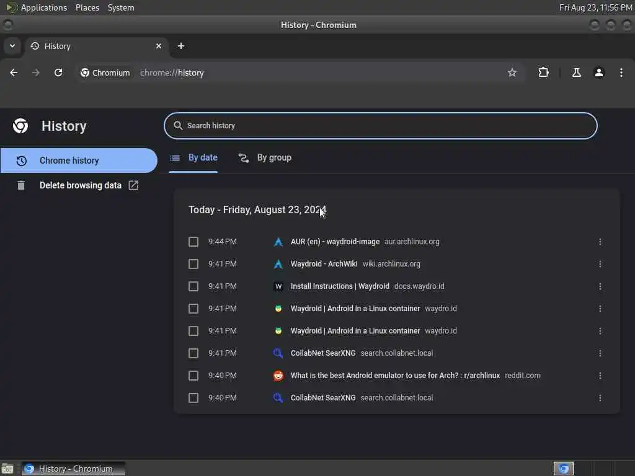Focus the Search history field
The width and height of the screenshot is (635, 476).
click(x=380, y=126)
